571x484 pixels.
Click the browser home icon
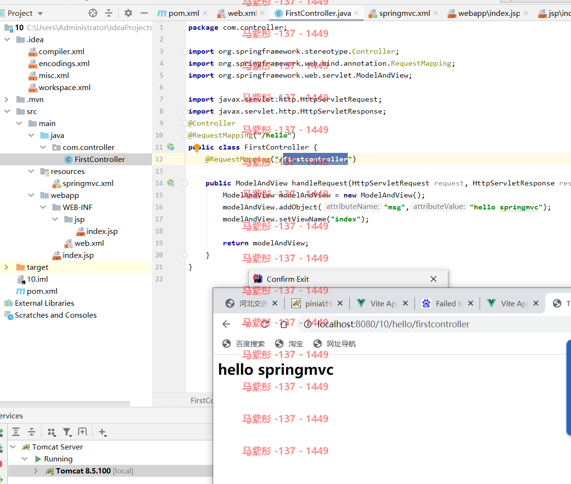pyautogui.click(x=284, y=324)
